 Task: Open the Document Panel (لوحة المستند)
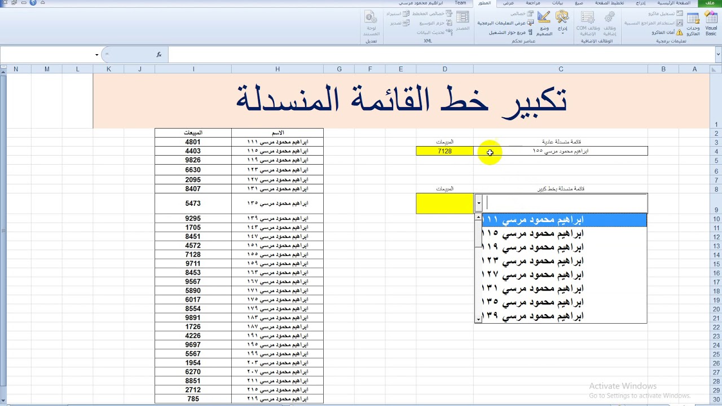pos(371,23)
